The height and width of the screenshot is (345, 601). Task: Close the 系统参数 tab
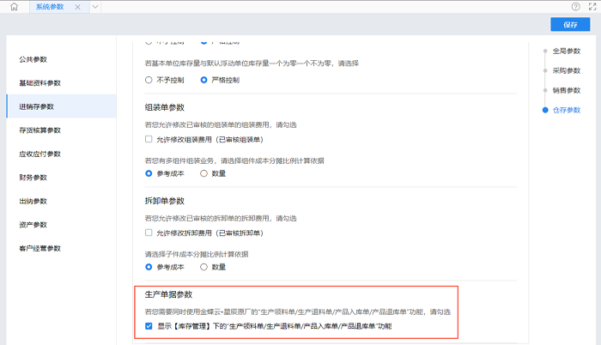[x=78, y=7]
